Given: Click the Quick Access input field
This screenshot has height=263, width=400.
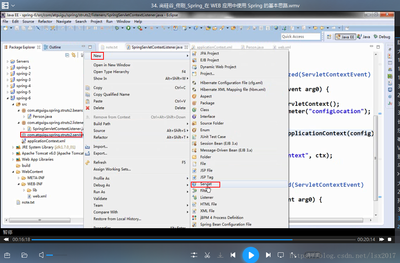Looking at the screenshot, I should (301, 37).
